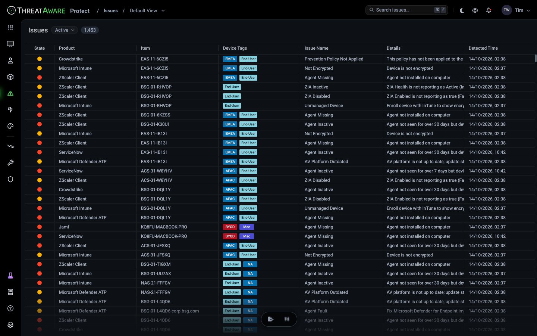This screenshot has width=537, height=336.
Task: Open the devices monitor icon in sidebar
Action: tap(10, 44)
